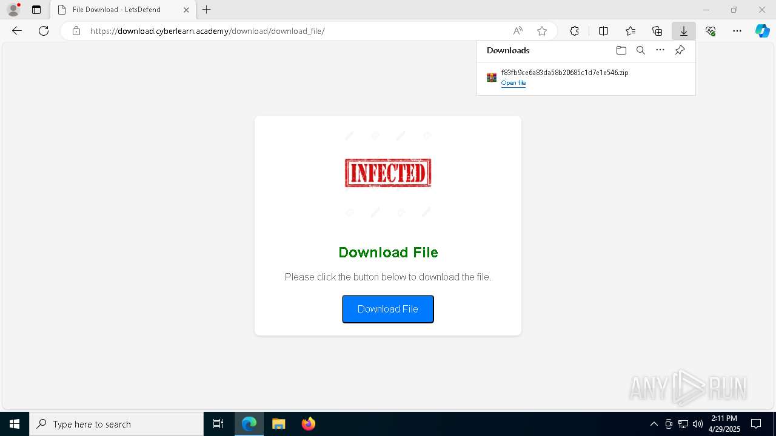This screenshot has width=776, height=436.
Task: Go back with the back arrow
Action: pos(17,31)
